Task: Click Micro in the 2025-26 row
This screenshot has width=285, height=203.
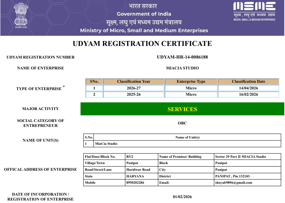Action: 191,94
